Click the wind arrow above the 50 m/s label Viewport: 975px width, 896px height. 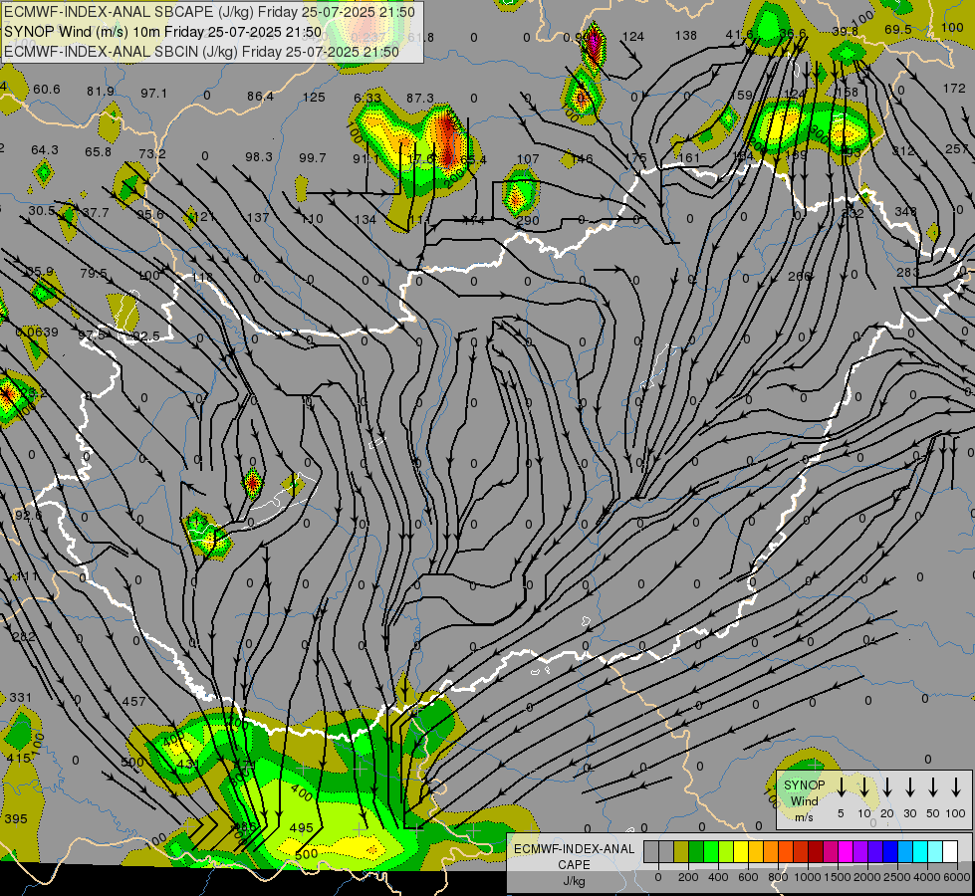pyautogui.click(x=933, y=787)
